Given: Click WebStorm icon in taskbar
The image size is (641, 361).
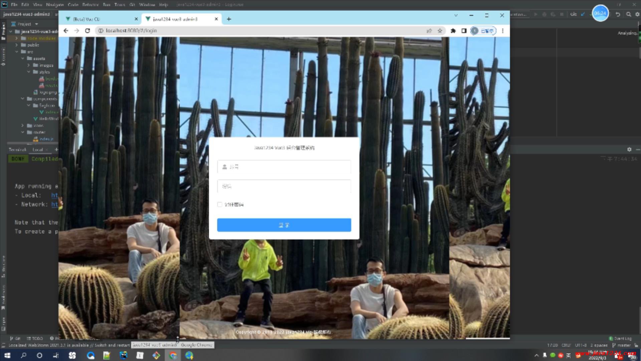Looking at the screenshot, I should 123,355.
